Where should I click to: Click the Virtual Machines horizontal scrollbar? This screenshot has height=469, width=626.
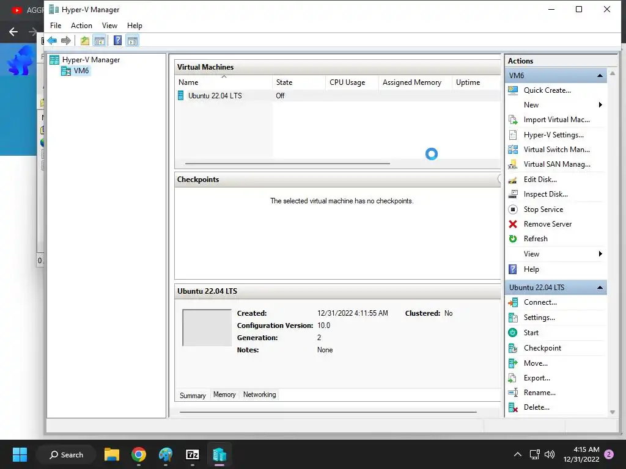[x=287, y=164]
